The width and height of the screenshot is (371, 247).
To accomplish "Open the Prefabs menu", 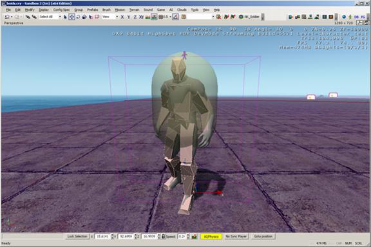I will [x=93, y=10].
